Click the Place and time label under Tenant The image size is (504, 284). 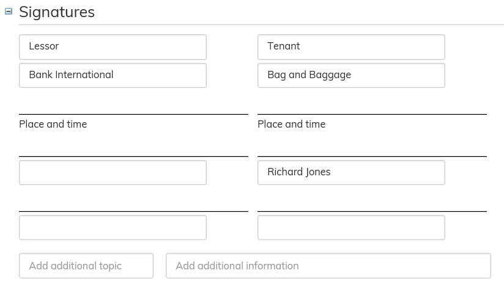(x=292, y=124)
